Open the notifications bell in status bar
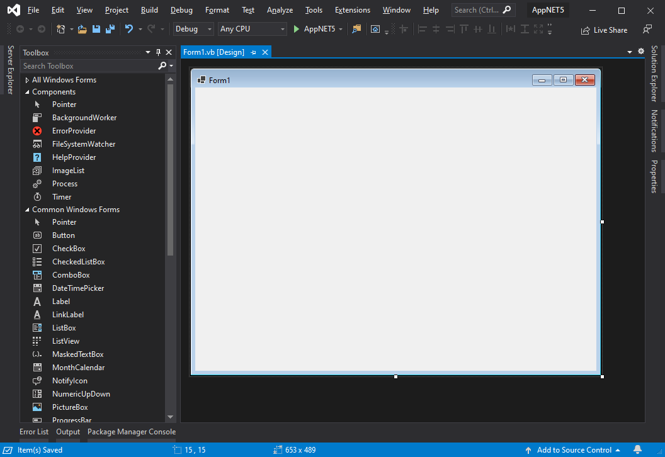Screen dimensions: 665x457 point(637,449)
